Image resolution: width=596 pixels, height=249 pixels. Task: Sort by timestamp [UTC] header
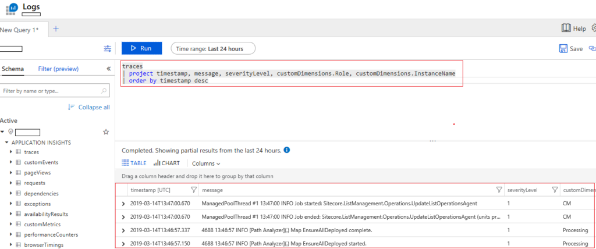click(150, 190)
